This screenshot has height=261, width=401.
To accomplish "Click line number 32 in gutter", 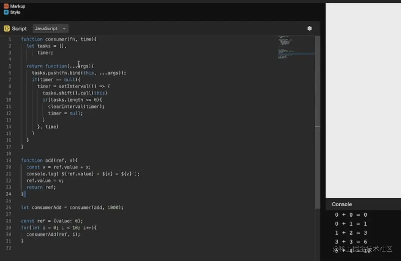I will point(9,248).
